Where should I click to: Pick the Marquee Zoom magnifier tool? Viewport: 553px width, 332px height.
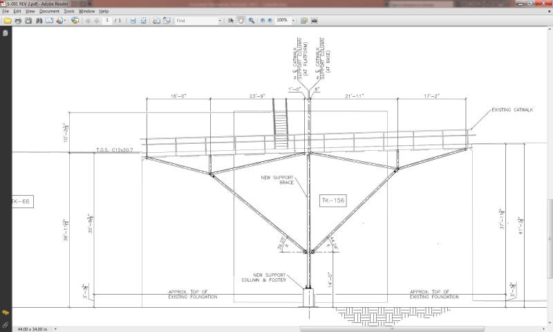pos(252,21)
